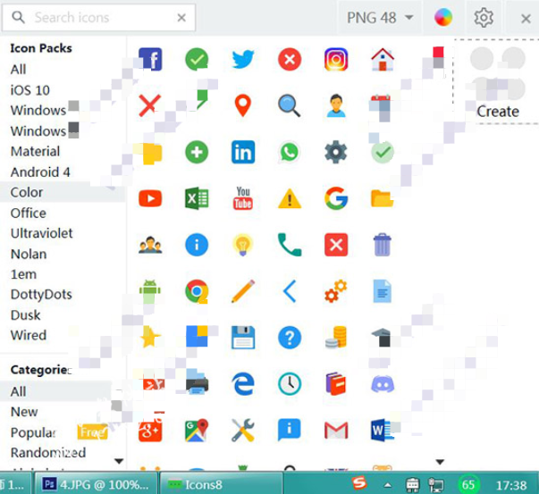Pick the trash bin icon
Image resolution: width=539 pixels, height=494 pixels.
coord(383,245)
